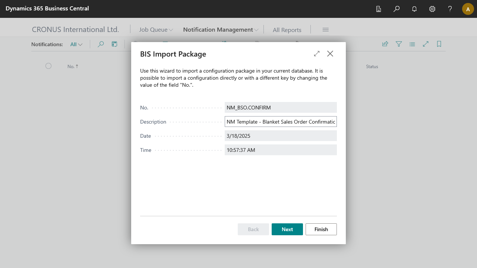Expand the Job Queue menu

coord(156,30)
